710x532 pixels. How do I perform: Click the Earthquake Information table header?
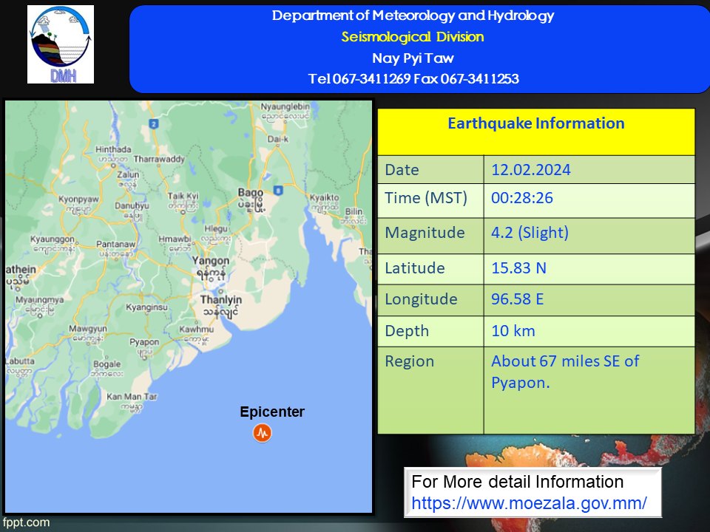pos(535,124)
